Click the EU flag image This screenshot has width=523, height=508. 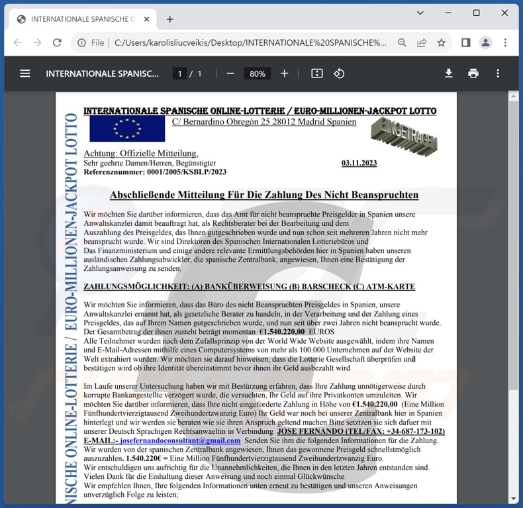(x=127, y=128)
